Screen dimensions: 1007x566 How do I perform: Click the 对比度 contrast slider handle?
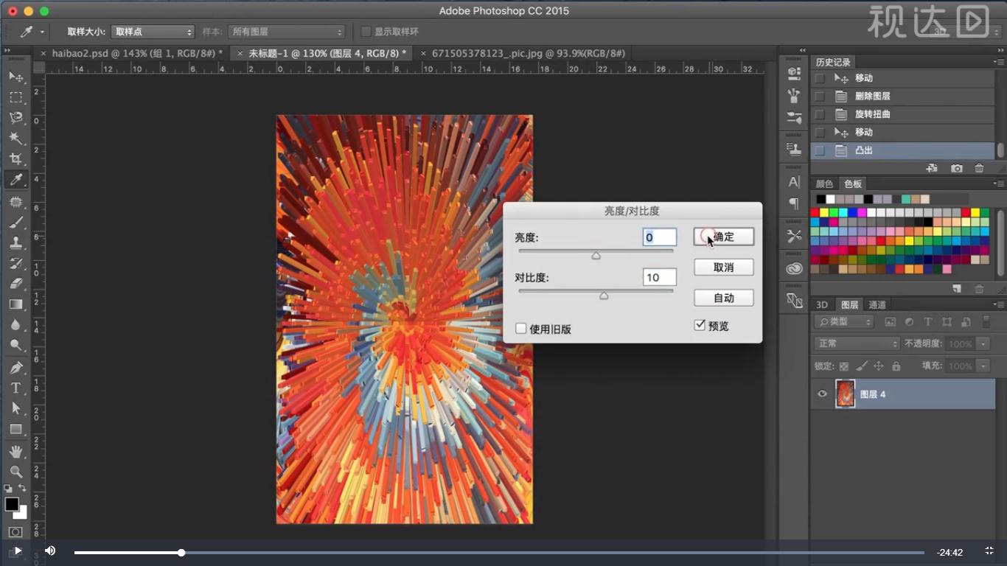(604, 296)
